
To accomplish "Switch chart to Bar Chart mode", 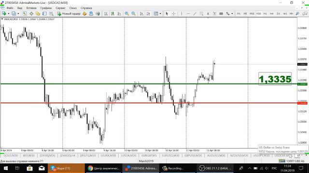I will [106, 13].
